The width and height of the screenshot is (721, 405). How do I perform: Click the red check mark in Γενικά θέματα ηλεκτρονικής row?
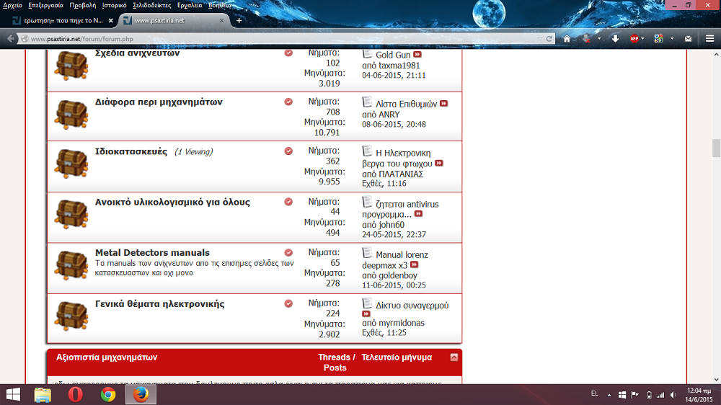(x=288, y=304)
